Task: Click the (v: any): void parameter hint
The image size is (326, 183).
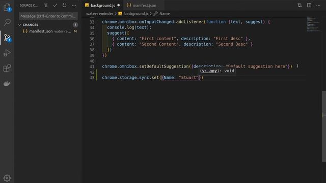Action: coord(217,71)
